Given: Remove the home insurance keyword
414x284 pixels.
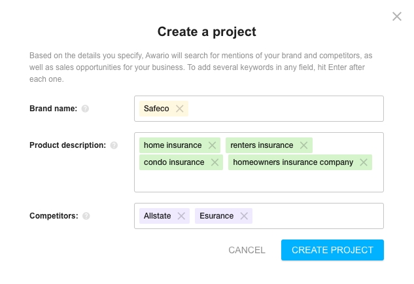Looking at the screenshot, I should coord(212,145).
